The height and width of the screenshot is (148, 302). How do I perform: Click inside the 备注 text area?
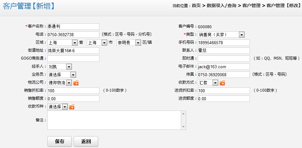pos(114,120)
